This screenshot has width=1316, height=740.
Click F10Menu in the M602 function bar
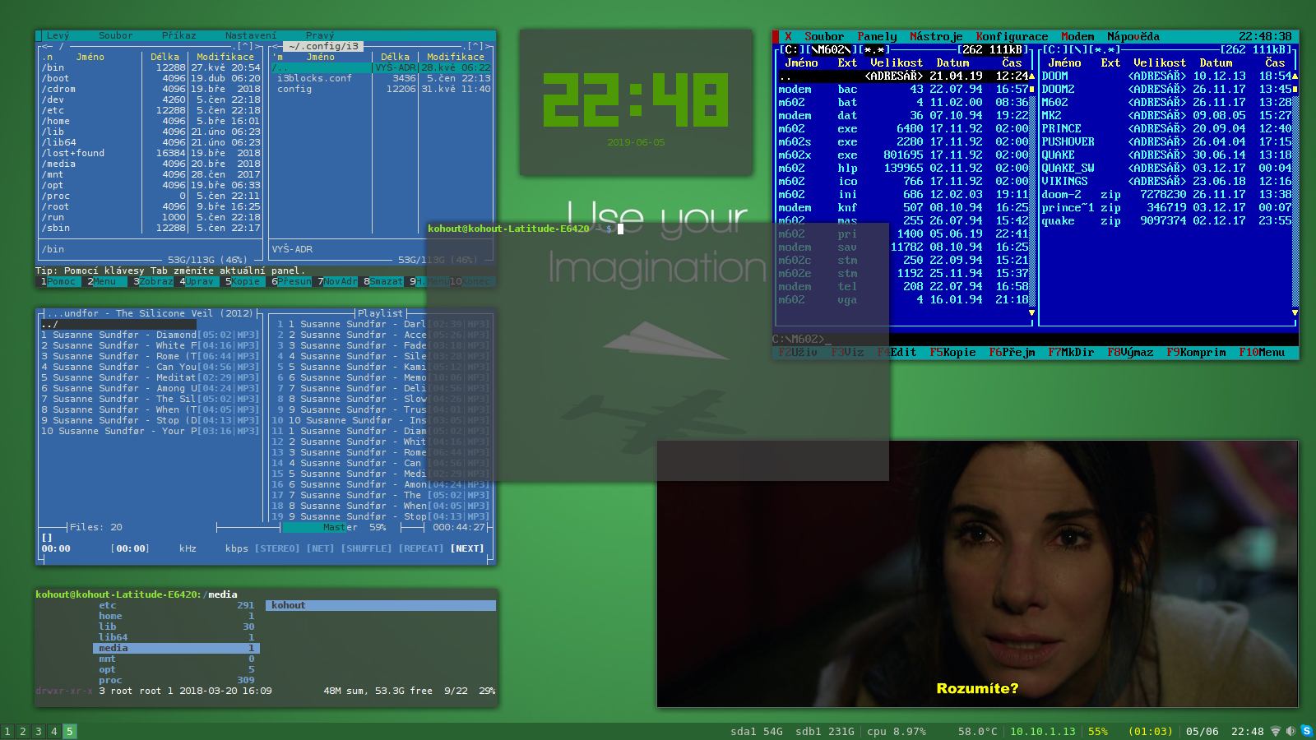click(1262, 352)
